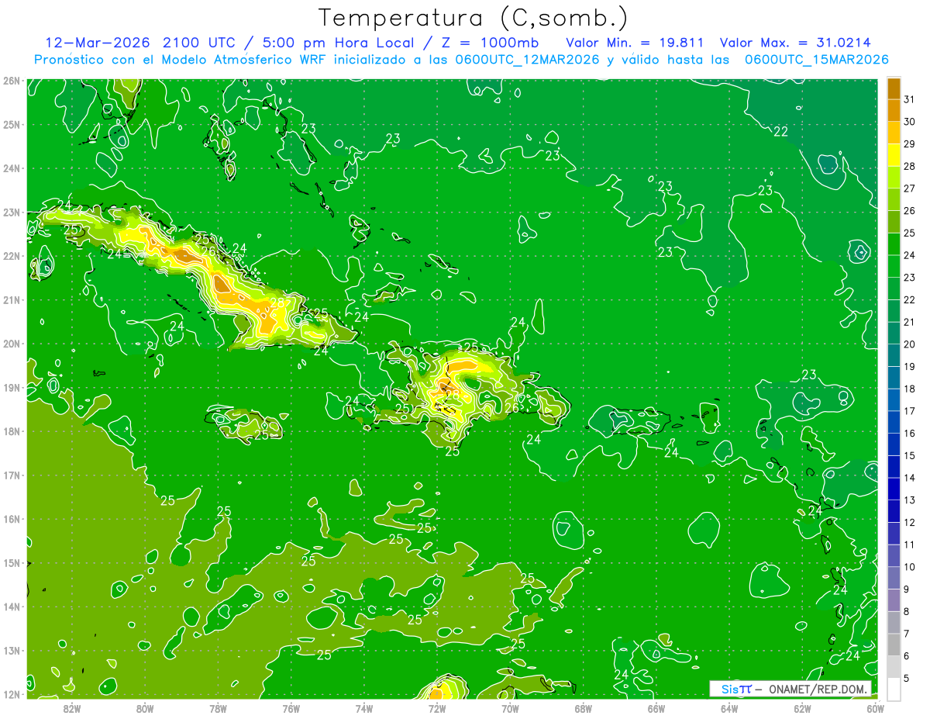Click the 15N latitude axis label

point(12,563)
